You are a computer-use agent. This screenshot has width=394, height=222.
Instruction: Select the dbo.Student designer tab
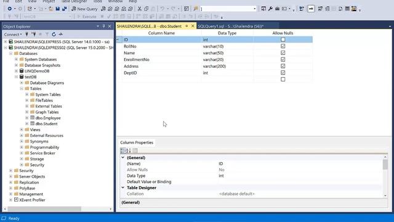point(149,26)
